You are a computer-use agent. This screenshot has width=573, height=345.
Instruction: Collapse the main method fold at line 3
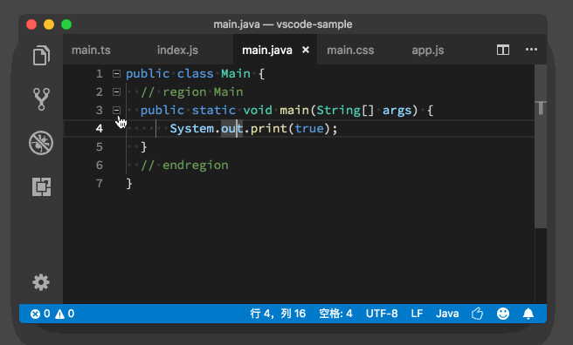tap(116, 110)
